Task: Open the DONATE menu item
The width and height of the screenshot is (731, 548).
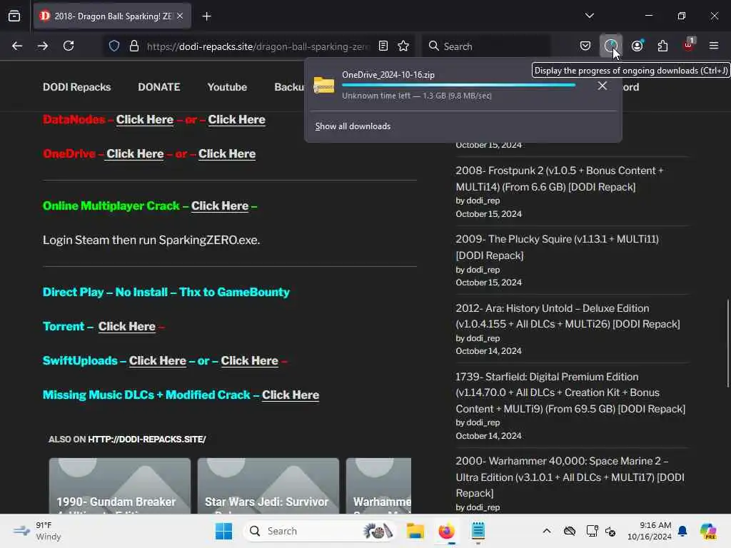Action: coord(159,87)
